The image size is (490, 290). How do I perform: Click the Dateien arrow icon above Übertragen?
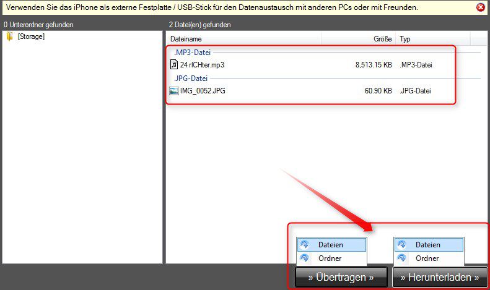[x=304, y=245]
